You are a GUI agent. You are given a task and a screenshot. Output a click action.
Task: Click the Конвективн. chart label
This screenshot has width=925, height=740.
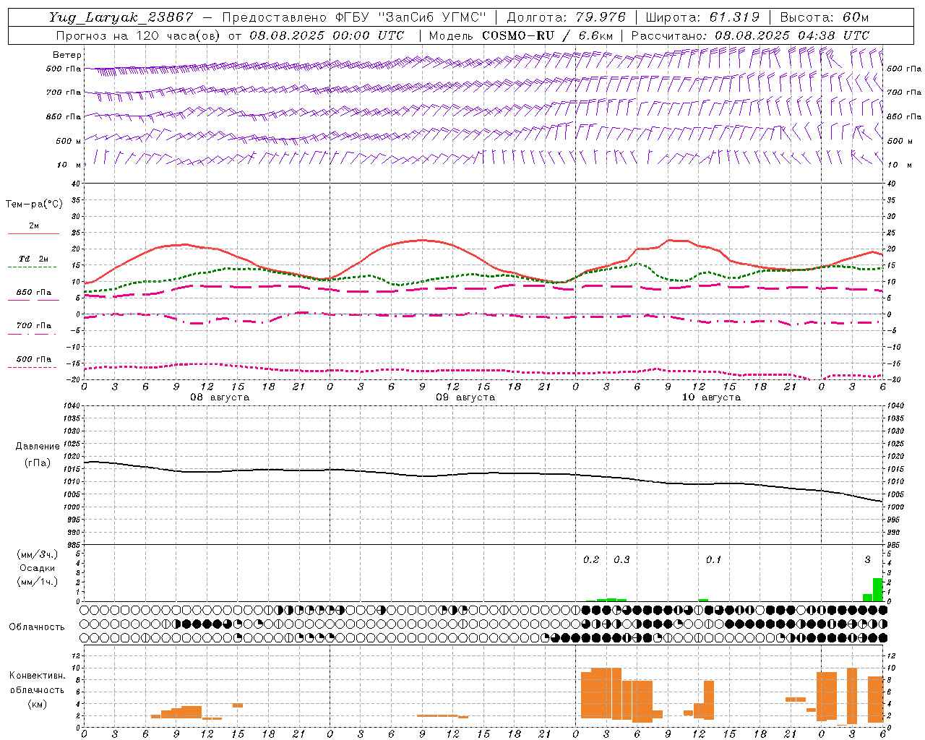(38, 676)
